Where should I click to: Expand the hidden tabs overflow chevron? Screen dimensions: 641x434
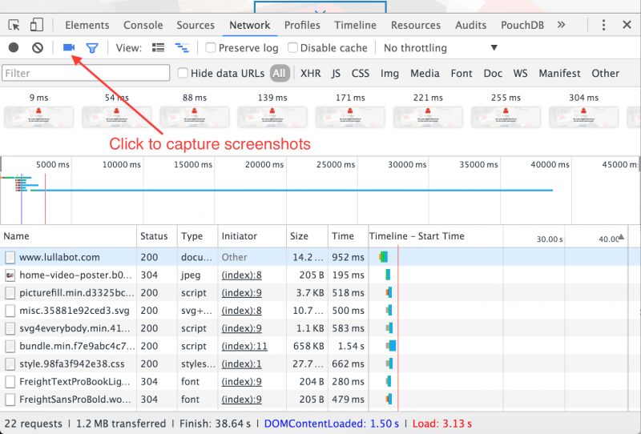(x=561, y=25)
